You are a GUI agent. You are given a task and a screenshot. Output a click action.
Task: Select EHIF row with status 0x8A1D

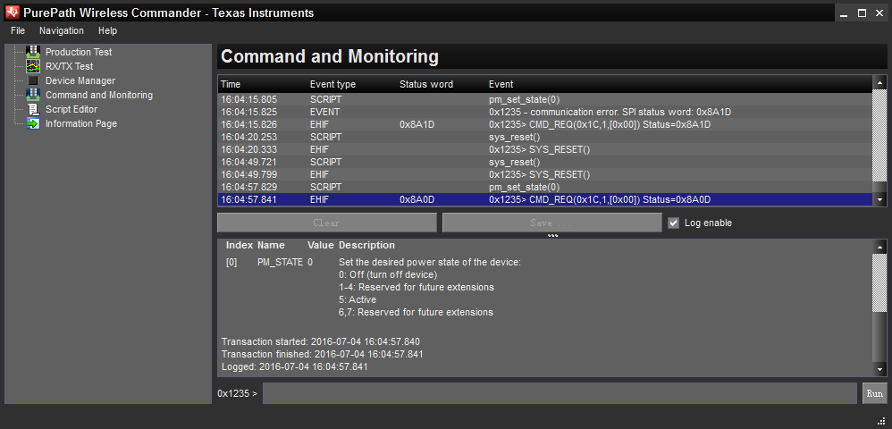pos(545,124)
